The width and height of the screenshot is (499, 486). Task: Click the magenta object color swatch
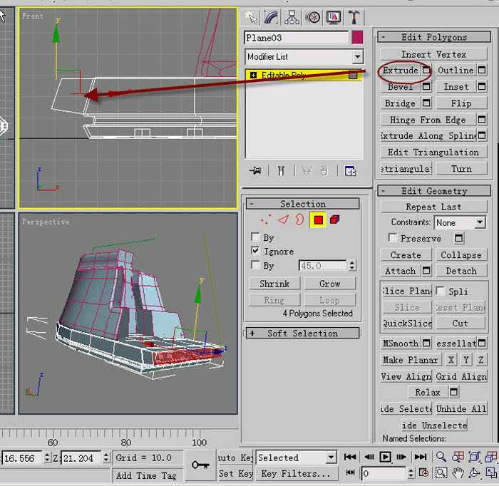click(x=357, y=38)
